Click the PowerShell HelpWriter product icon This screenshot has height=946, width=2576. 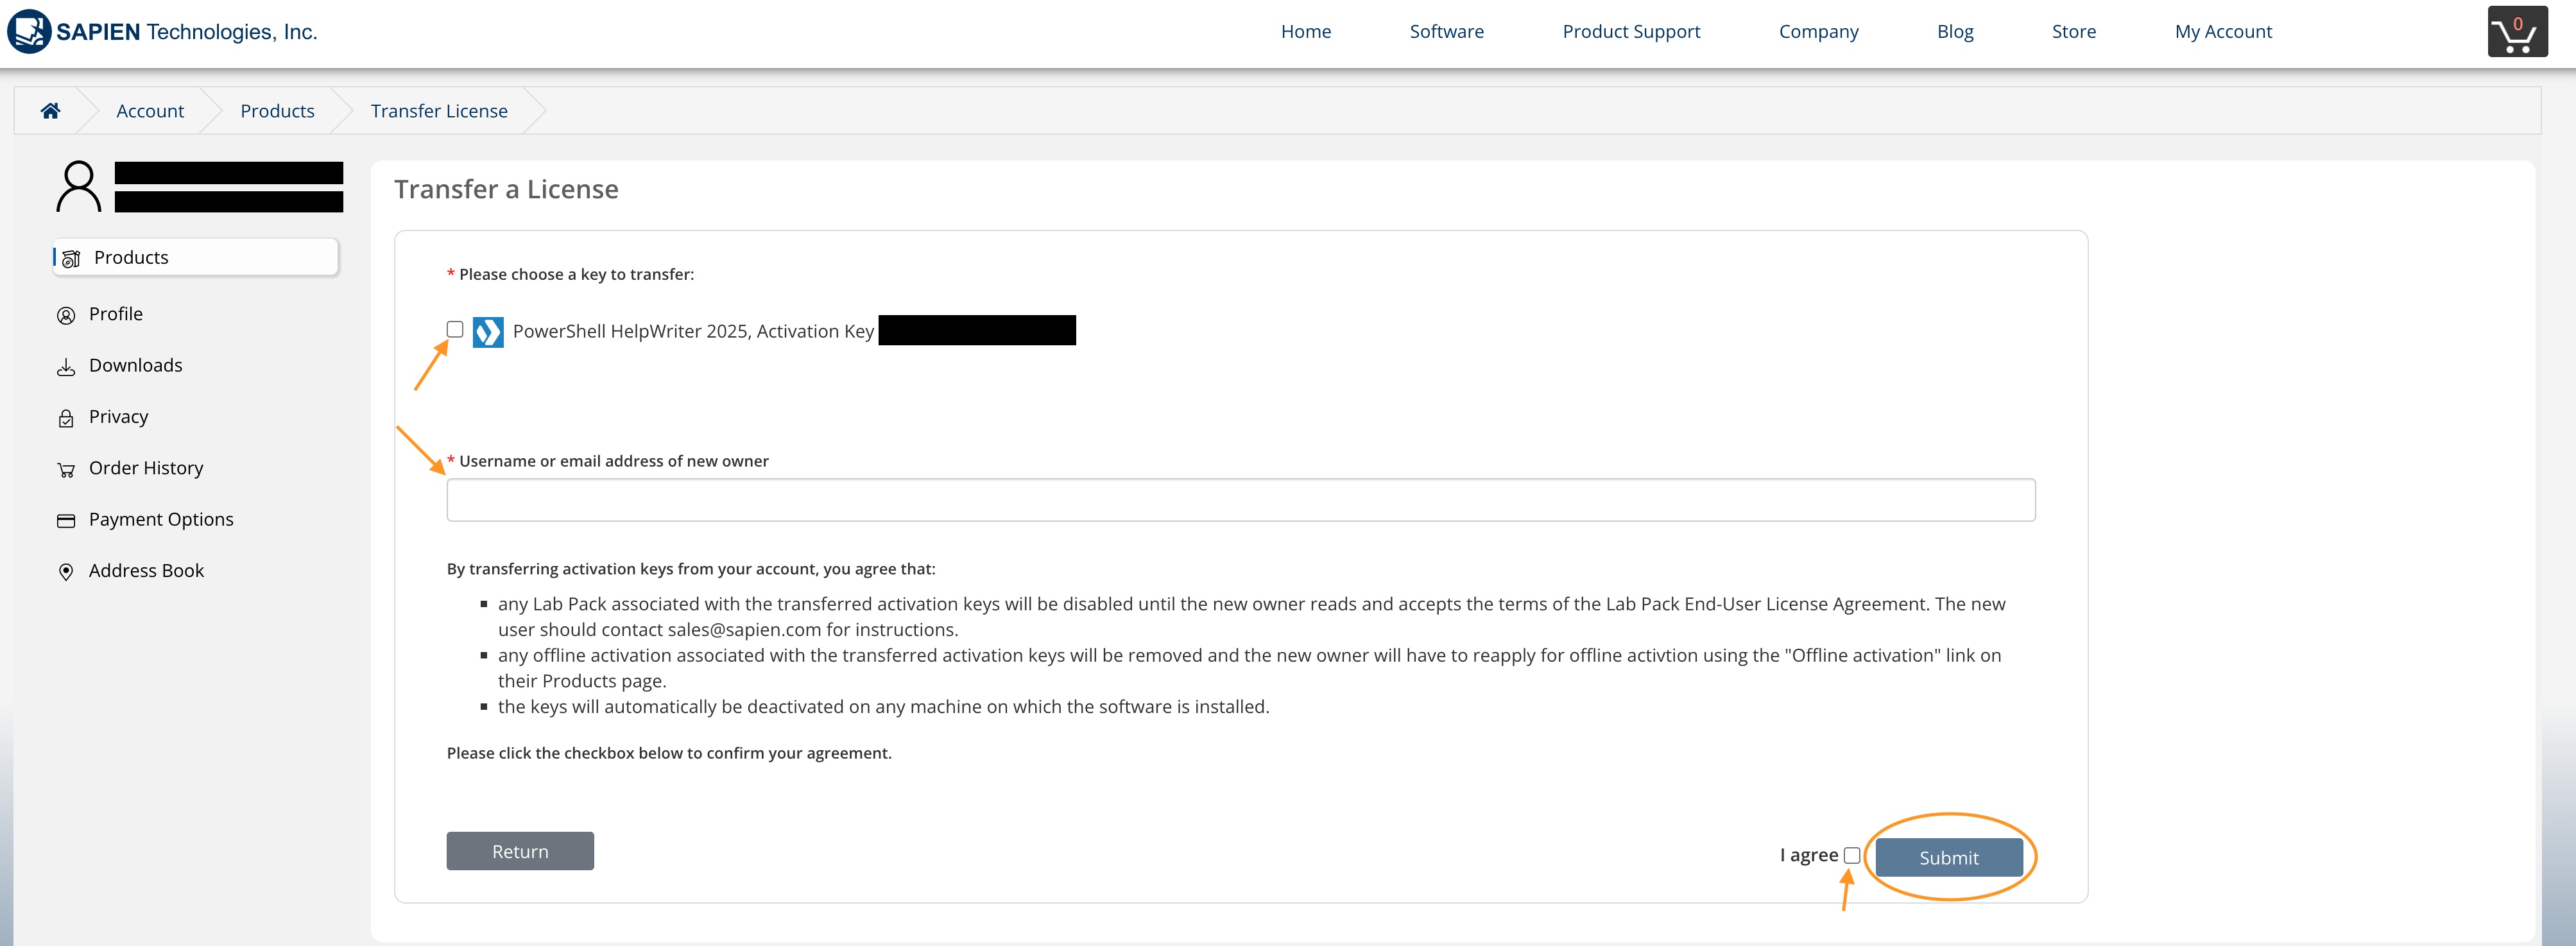pos(488,331)
